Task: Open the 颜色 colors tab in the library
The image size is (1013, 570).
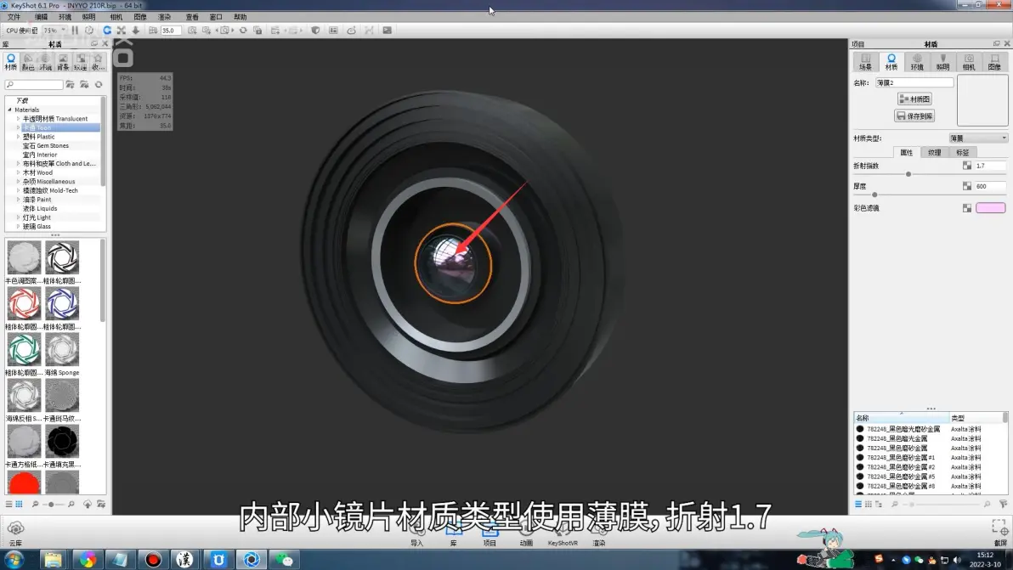Action: point(28,62)
